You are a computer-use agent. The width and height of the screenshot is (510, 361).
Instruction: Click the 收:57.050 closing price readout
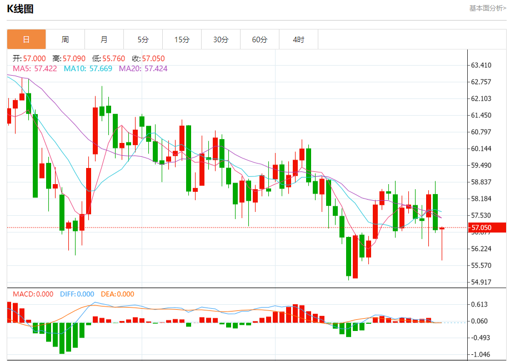tap(148, 58)
